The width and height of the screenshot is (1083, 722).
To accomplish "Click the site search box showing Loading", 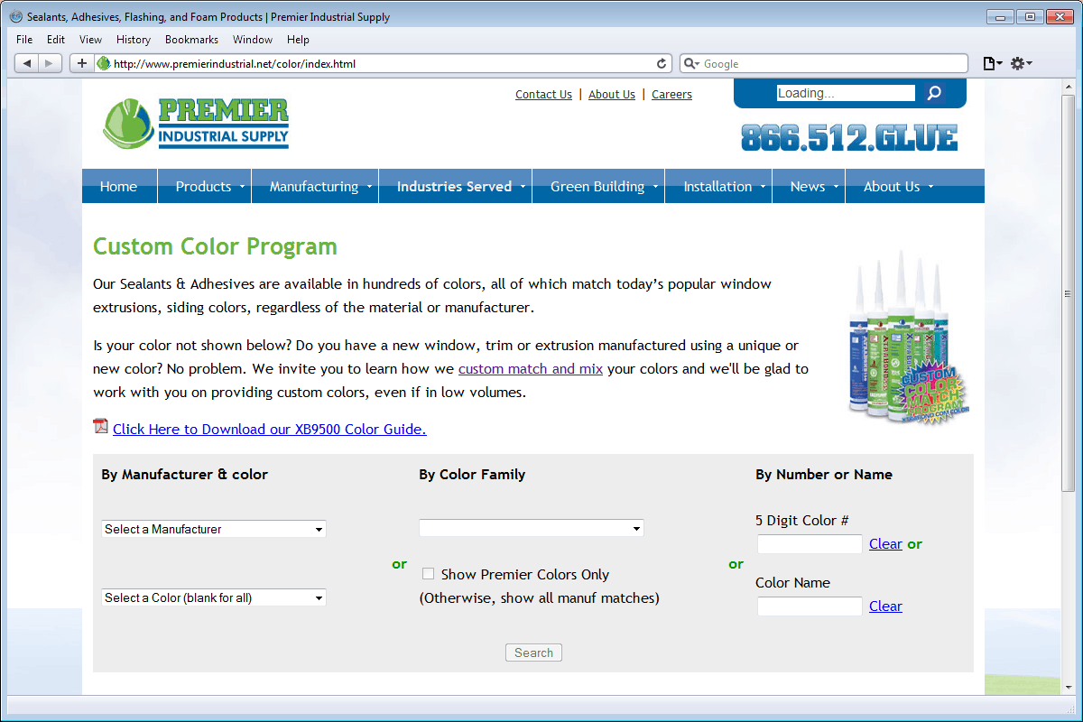I will (846, 93).
